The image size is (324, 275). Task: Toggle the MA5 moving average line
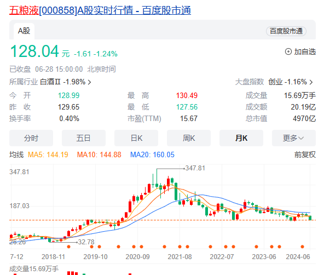coord(48,154)
